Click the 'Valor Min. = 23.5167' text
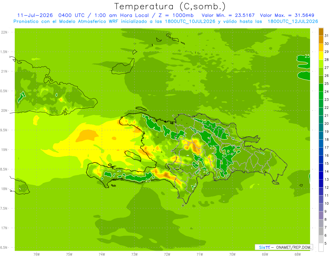334x258 pixels. click(x=228, y=15)
